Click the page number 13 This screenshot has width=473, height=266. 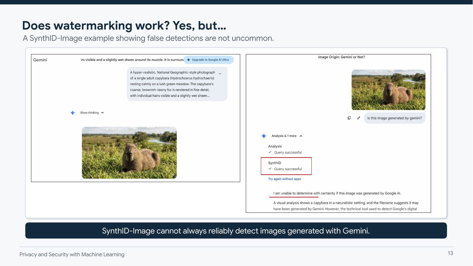pos(450,253)
